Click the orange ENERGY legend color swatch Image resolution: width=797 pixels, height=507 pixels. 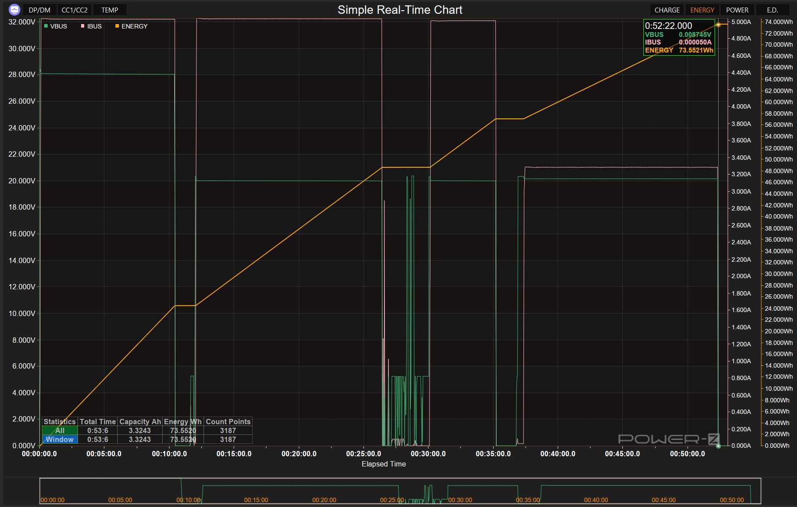(x=117, y=26)
